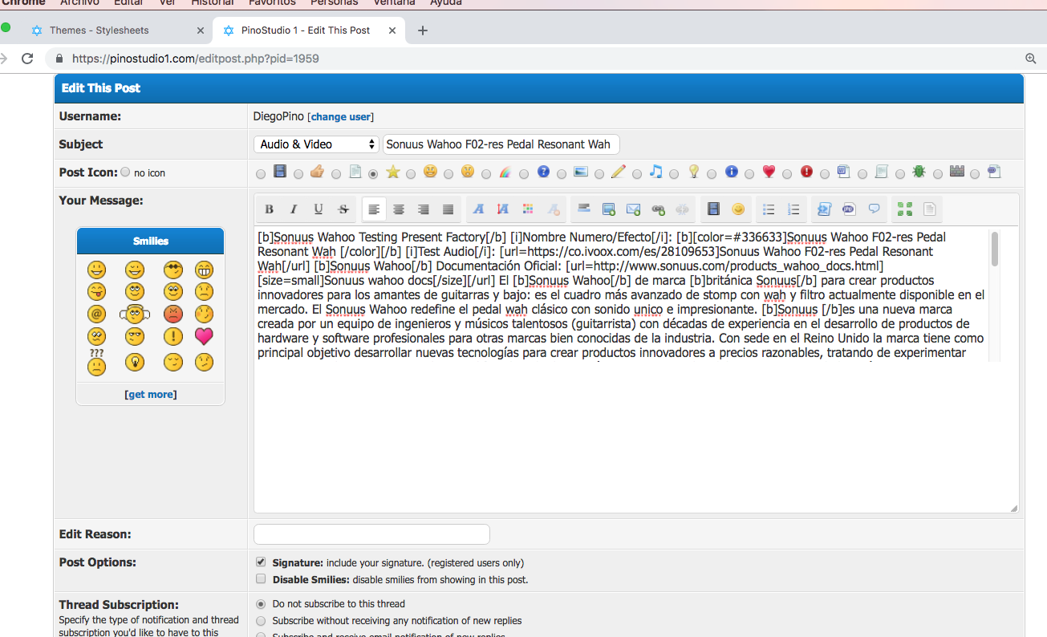Insert an email link
Viewport: 1047px width, 637px height.
[634, 209]
